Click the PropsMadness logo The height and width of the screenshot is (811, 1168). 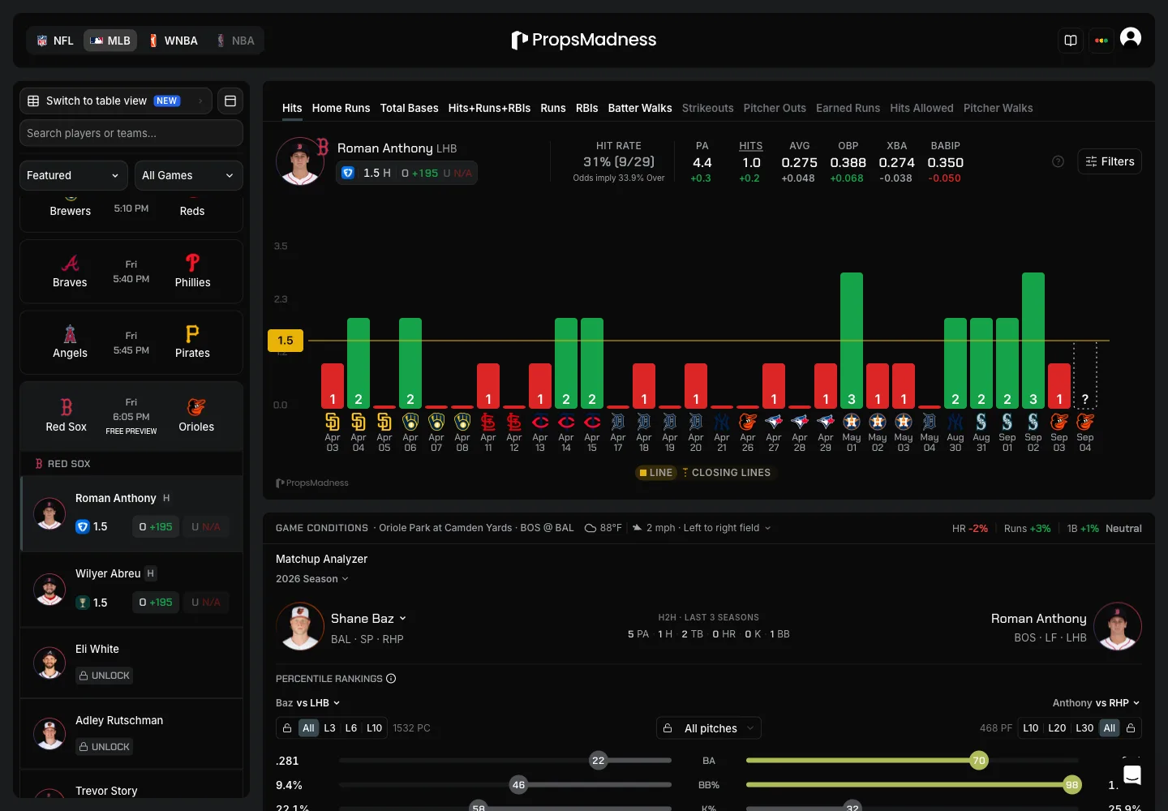tap(584, 40)
